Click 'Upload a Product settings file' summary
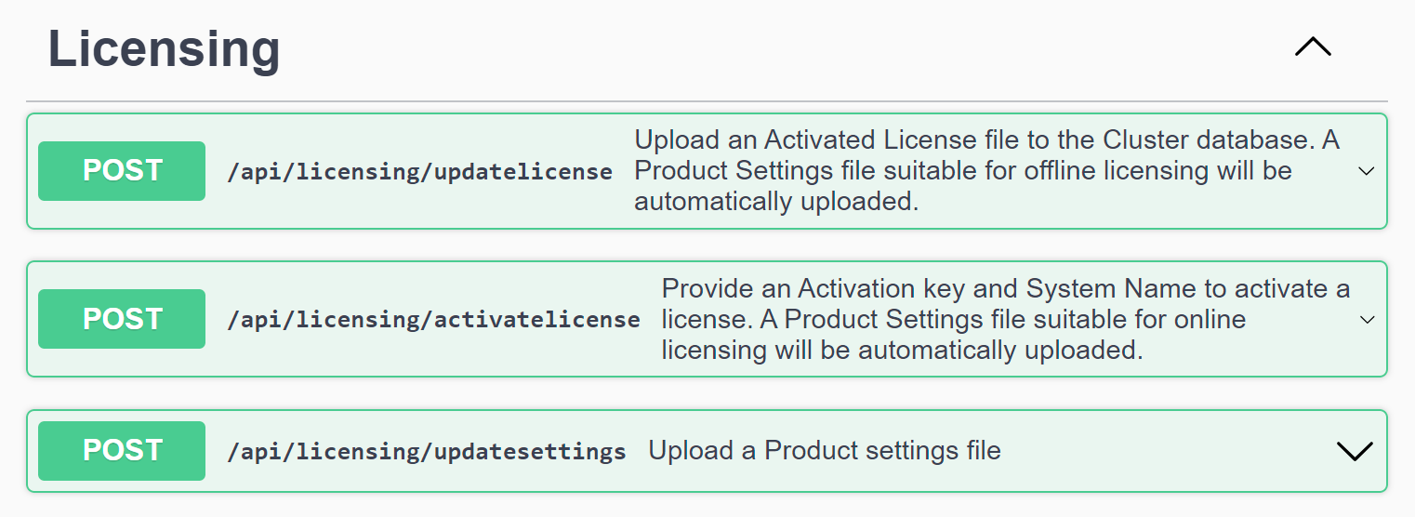 point(824,451)
